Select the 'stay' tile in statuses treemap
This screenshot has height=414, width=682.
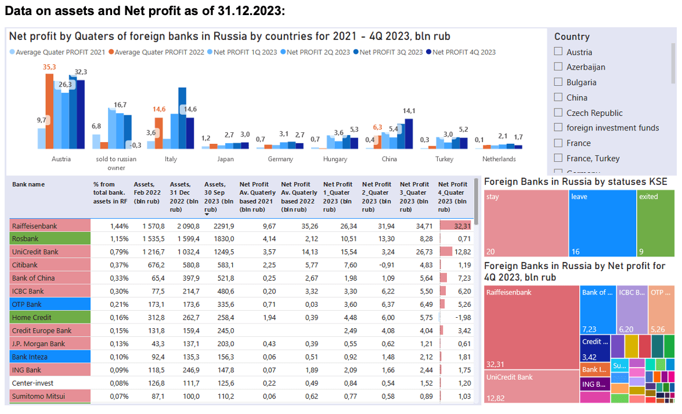526,223
